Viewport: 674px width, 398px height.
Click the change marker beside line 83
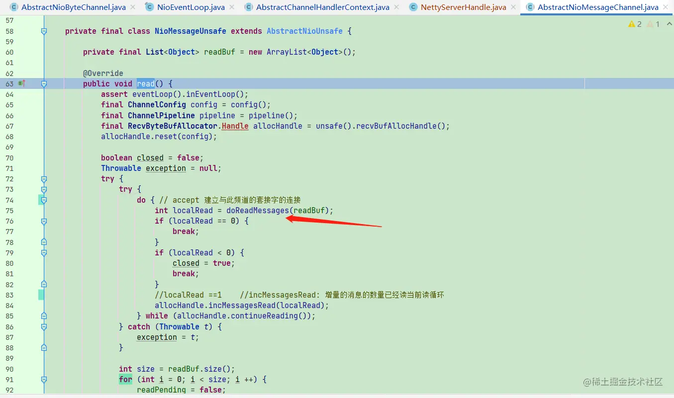point(41,295)
